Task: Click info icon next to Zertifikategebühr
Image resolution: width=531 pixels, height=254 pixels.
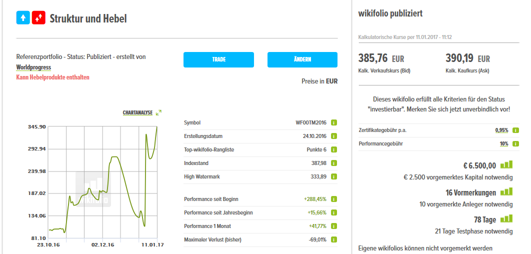Action: 515,130
